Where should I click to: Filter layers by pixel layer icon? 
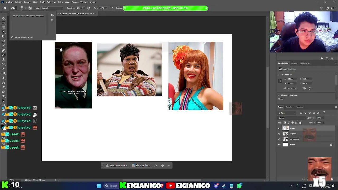tap(301, 113)
